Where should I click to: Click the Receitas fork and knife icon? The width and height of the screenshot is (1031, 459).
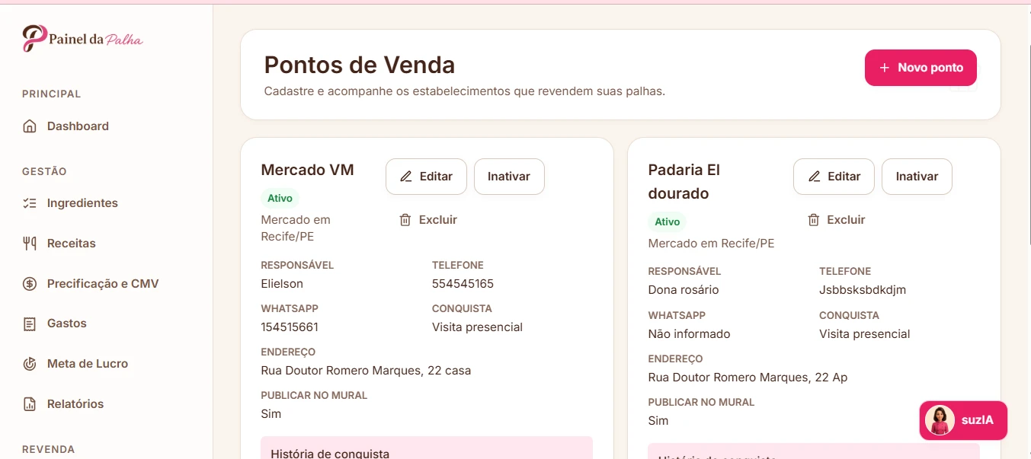click(x=30, y=244)
